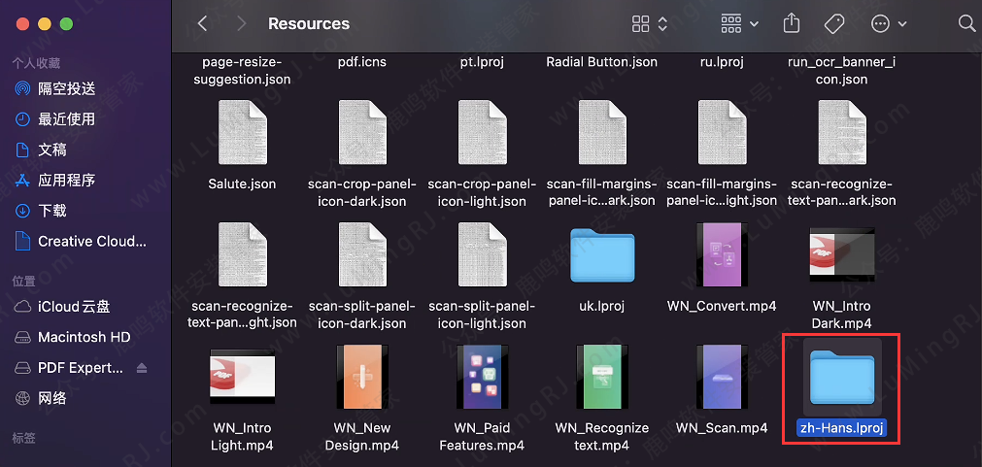Open the Share toolbar icon
982x467 pixels.
pyautogui.click(x=792, y=23)
